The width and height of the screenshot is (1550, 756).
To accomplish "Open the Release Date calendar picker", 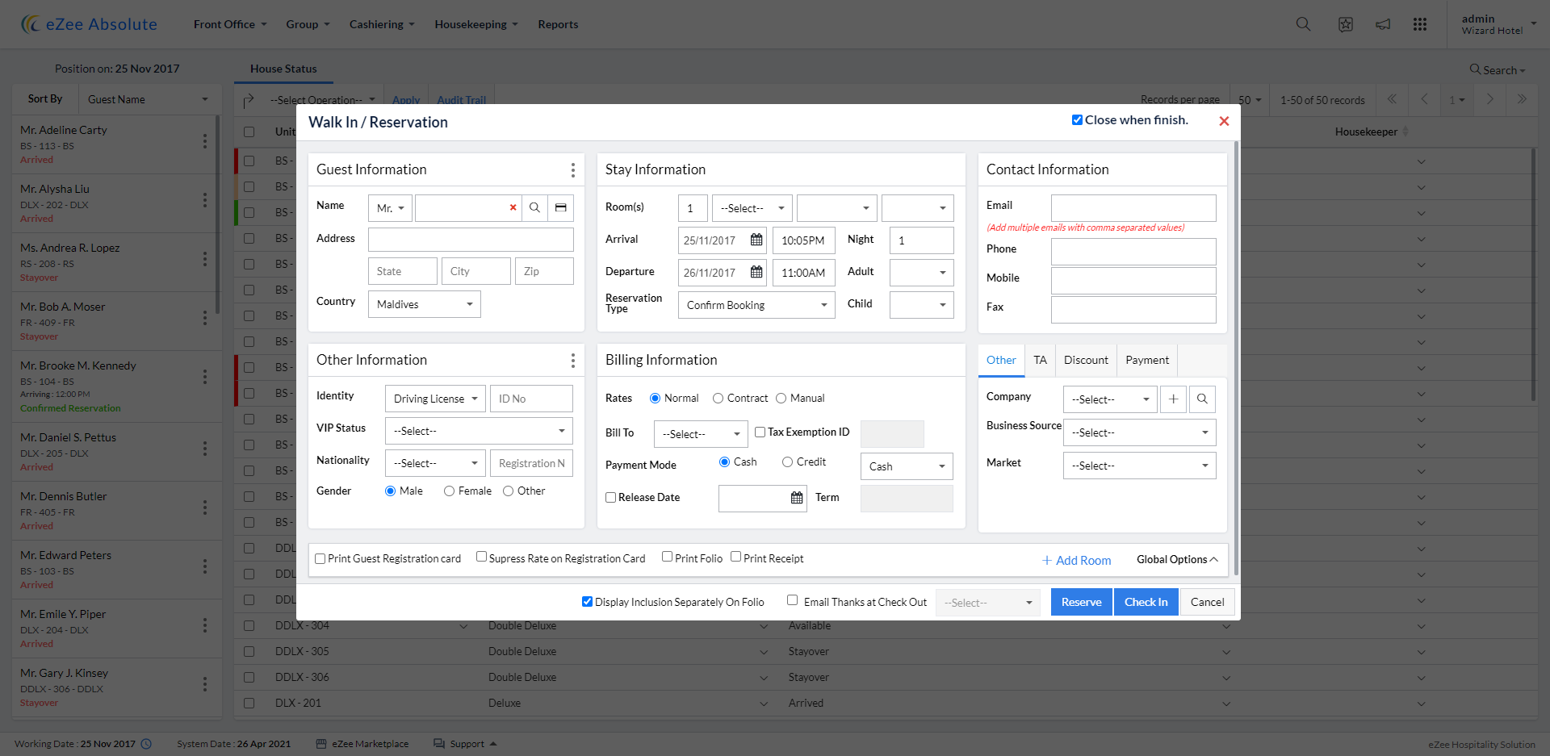I will point(797,498).
